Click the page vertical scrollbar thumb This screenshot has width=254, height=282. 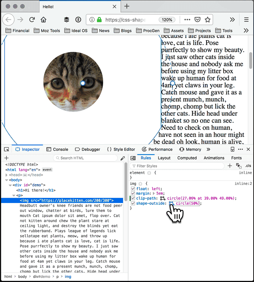251,60
